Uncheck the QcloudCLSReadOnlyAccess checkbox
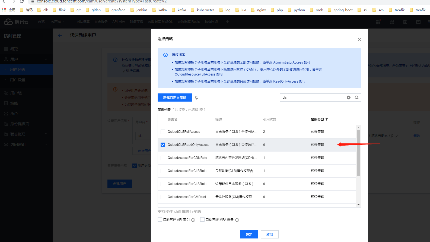Viewport: 430px width, 242px height. coord(163,145)
